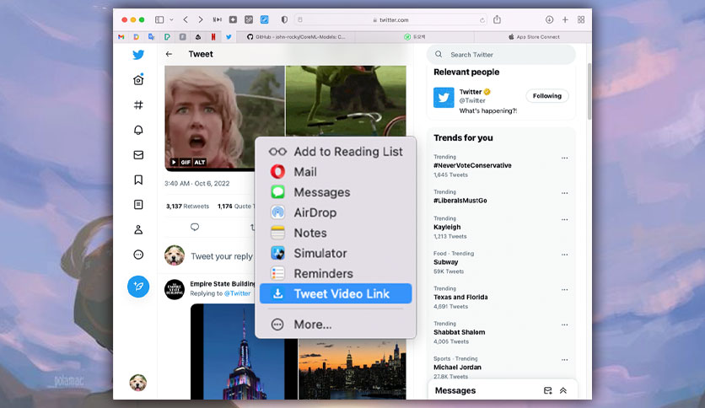The image size is (705, 408).
Task: Click the blue compose Tweet button
Action: click(138, 287)
